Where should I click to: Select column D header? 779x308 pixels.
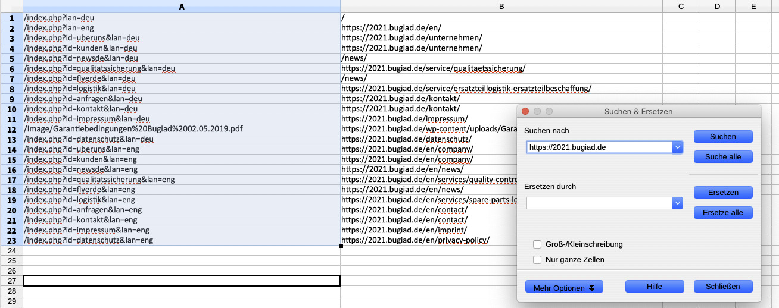pos(717,6)
